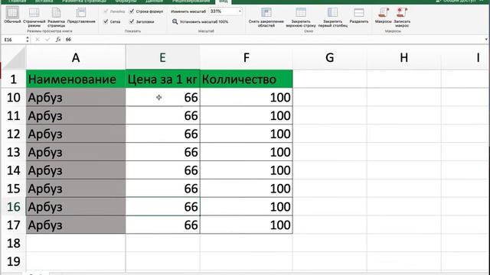Toggle the Сетка gridlines checkbox
Viewport: 490px width, 275px height.
pyautogui.click(x=106, y=21)
